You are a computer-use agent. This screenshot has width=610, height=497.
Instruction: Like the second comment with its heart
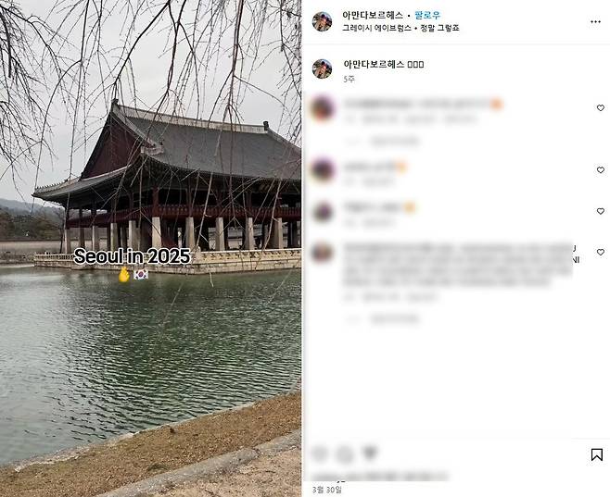601,170
